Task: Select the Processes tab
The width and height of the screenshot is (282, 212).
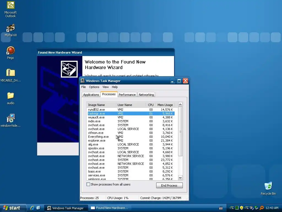Action: [109, 94]
